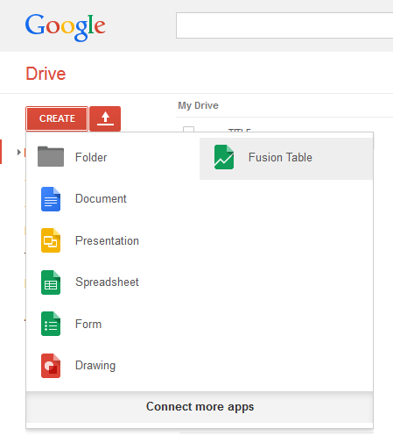Choose Document in the create menu
This screenshot has height=443, width=393.
113,199
